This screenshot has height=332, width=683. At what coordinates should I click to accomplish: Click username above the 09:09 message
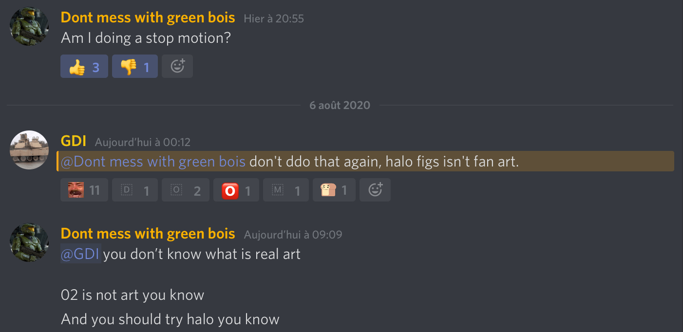148,234
